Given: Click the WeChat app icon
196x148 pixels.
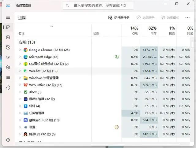Looking at the screenshot, I should click(x=25, y=71).
